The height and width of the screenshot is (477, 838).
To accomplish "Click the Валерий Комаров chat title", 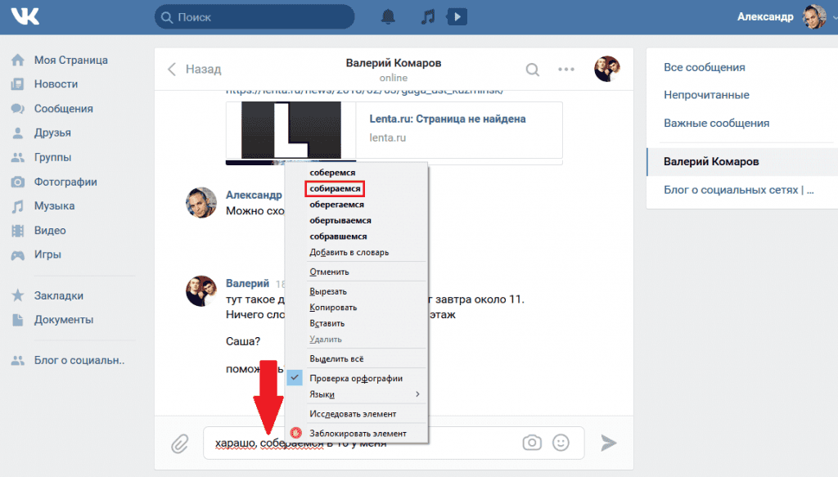I will coord(394,63).
